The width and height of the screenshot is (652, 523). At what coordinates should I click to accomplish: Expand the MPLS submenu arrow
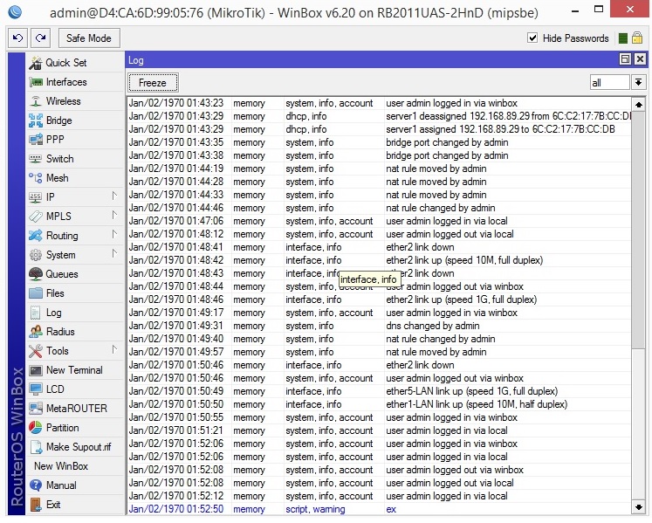point(114,215)
